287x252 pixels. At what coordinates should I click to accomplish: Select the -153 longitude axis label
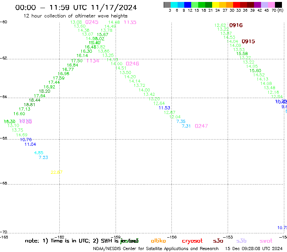pos(228,237)
